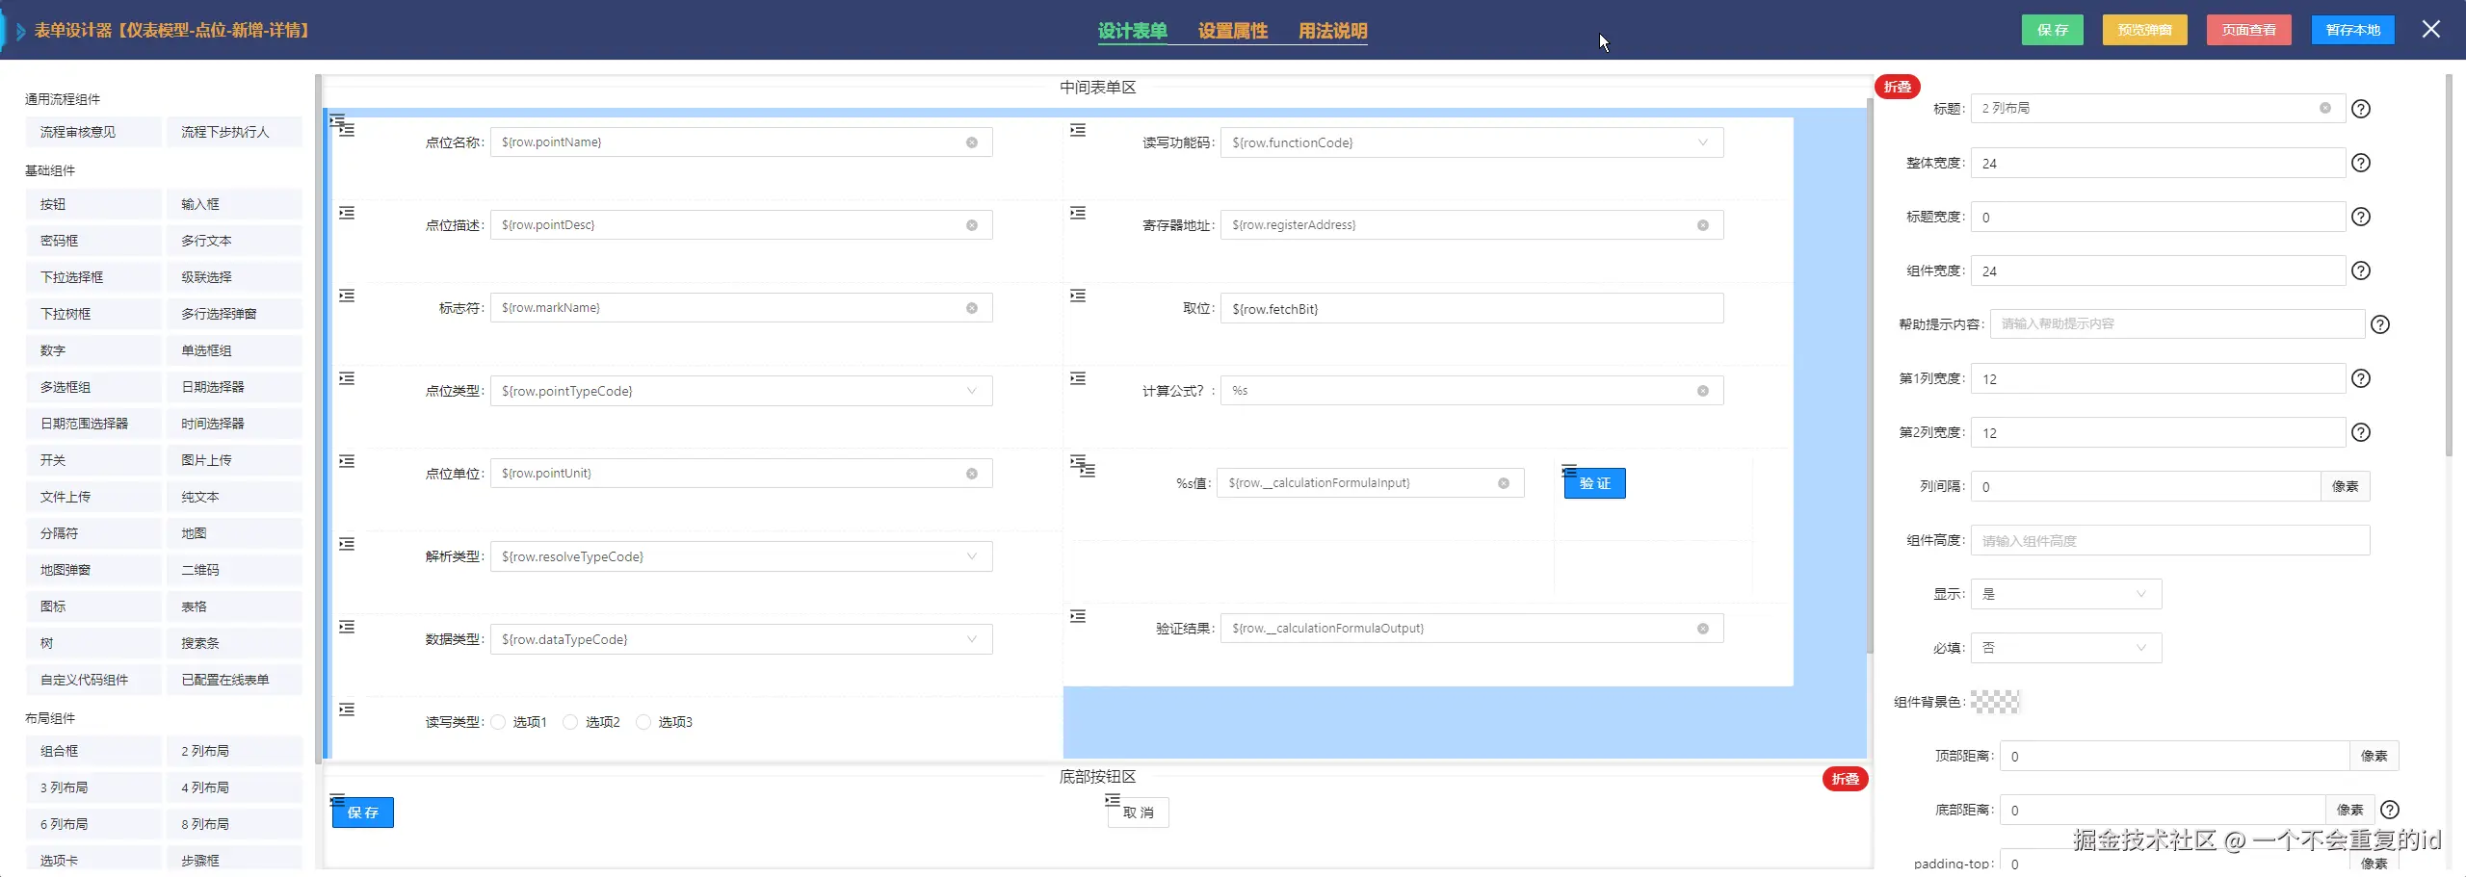Click the 暂存本地 button

(x=2353, y=30)
